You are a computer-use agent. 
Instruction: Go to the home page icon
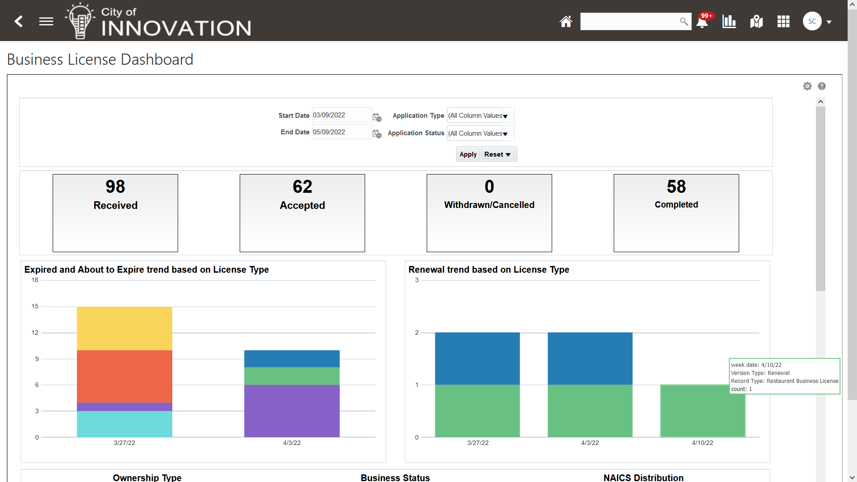pos(566,21)
